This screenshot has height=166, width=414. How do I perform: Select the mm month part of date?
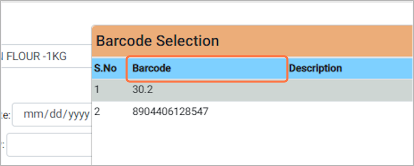point(33,115)
